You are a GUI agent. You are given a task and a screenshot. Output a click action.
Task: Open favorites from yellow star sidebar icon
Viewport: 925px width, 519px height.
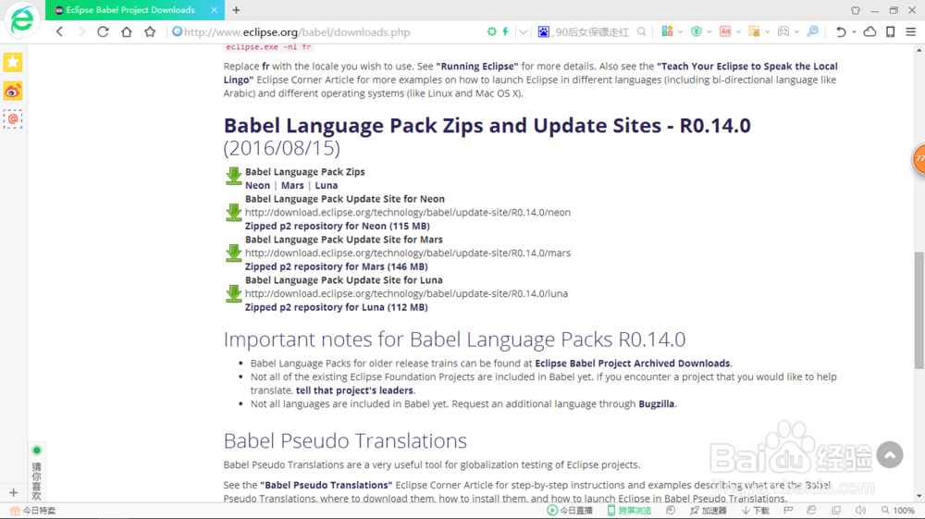pos(13,63)
